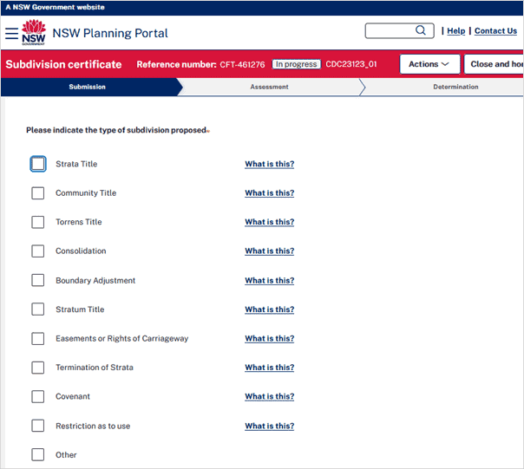Viewport: 524px width, 469px height.
Task: Go to the Determination step
Action: (455, 87)
